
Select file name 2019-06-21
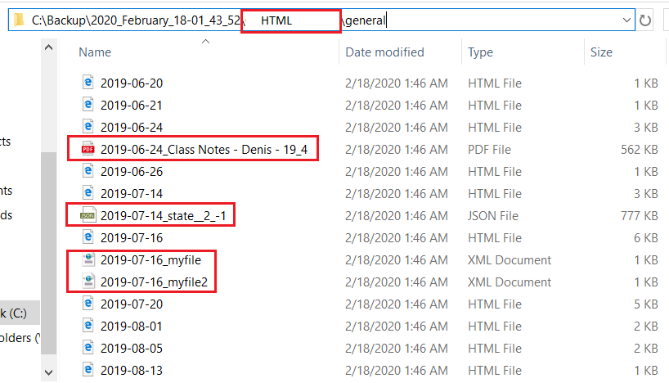point(132,106)
